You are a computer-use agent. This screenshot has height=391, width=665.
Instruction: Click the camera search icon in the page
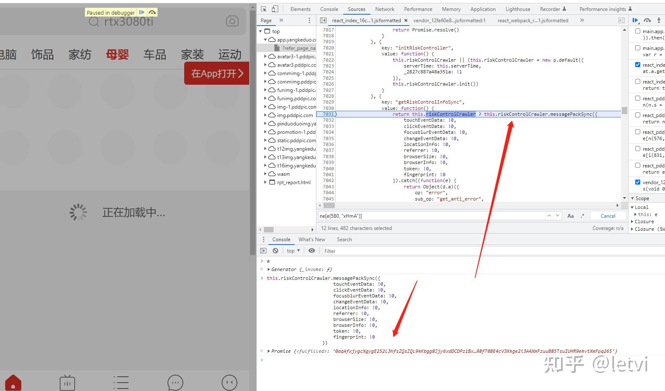(x=232, y=21)
